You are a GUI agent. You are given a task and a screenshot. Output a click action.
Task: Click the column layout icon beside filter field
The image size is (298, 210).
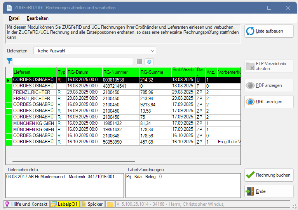[x=140, y=62]
